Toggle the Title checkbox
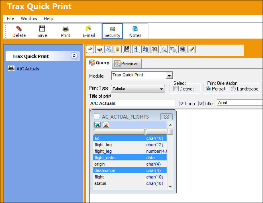 pyautogui.click(x=201, y=103)
